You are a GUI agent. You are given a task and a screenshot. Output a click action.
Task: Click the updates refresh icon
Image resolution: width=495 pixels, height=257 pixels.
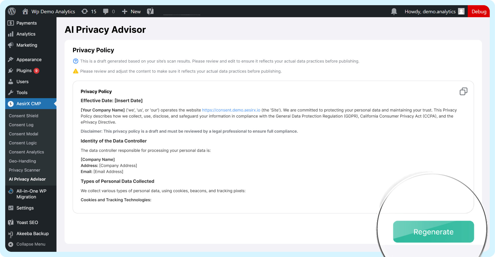85,11
